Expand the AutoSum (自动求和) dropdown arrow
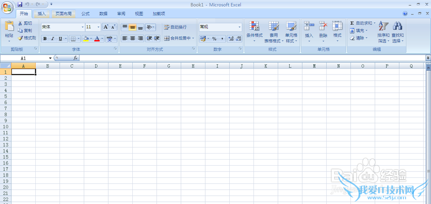Viewport: 431px width, 204px height. (x=375, y=23)
